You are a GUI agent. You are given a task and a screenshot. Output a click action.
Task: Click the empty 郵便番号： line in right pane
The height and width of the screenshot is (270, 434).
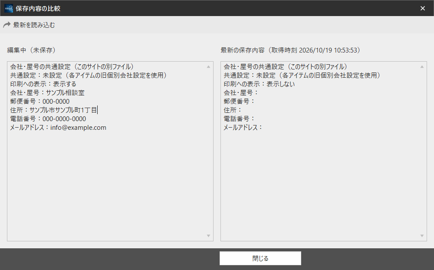click(x=239, y=101)
